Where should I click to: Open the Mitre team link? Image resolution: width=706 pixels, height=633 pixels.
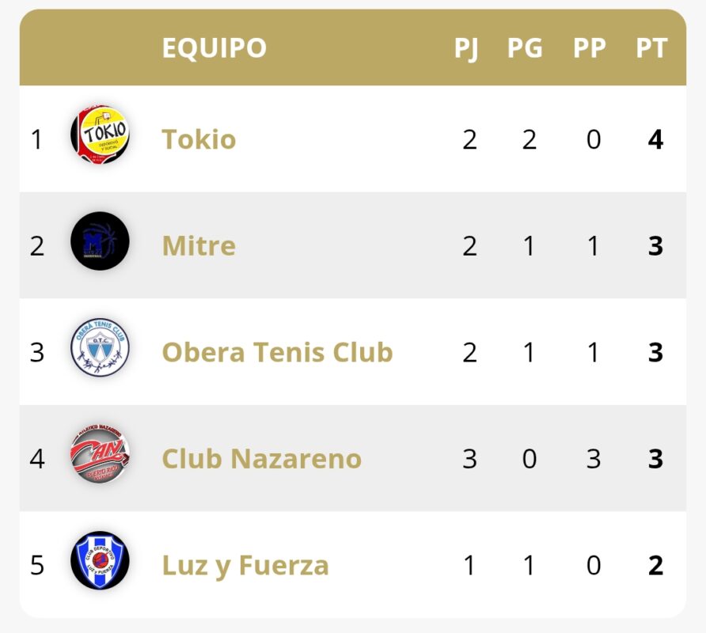pos(199,246)
